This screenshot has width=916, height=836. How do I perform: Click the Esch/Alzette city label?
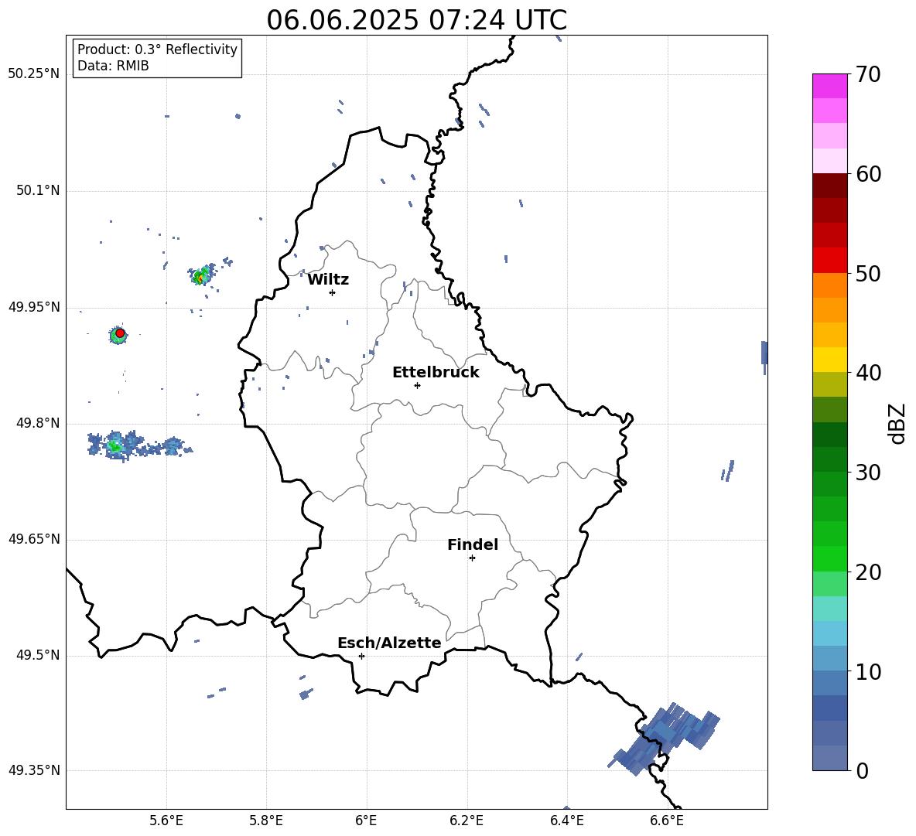pyautogui.click(x=389, y=643)
